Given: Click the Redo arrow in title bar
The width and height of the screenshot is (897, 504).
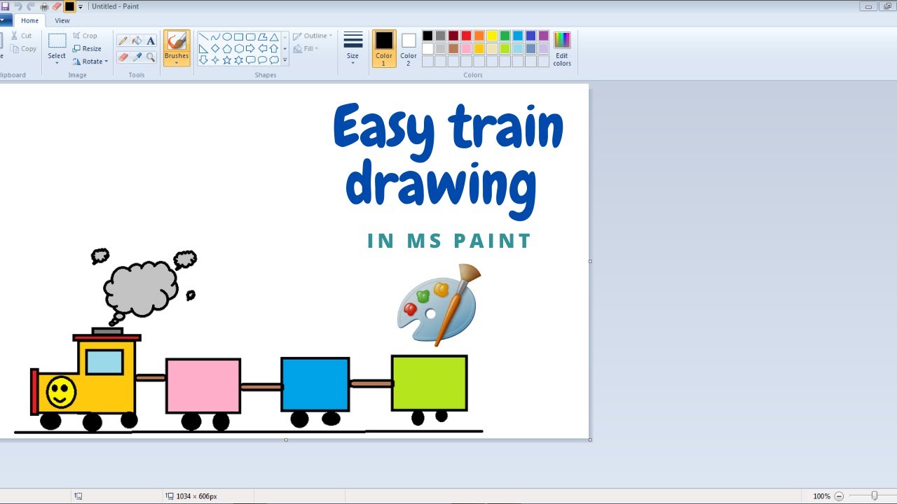Looking at the screenshot, I should 31,6.
